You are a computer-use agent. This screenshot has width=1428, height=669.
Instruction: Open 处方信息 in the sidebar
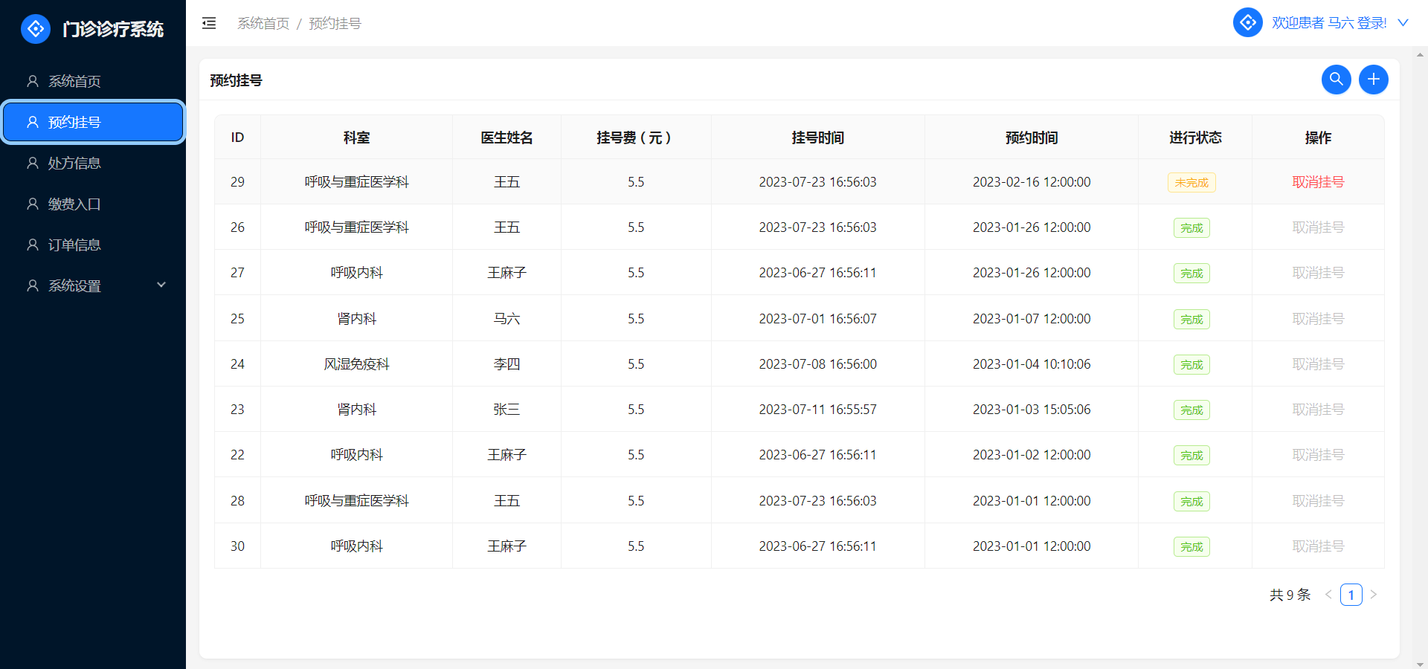[93, 163]
